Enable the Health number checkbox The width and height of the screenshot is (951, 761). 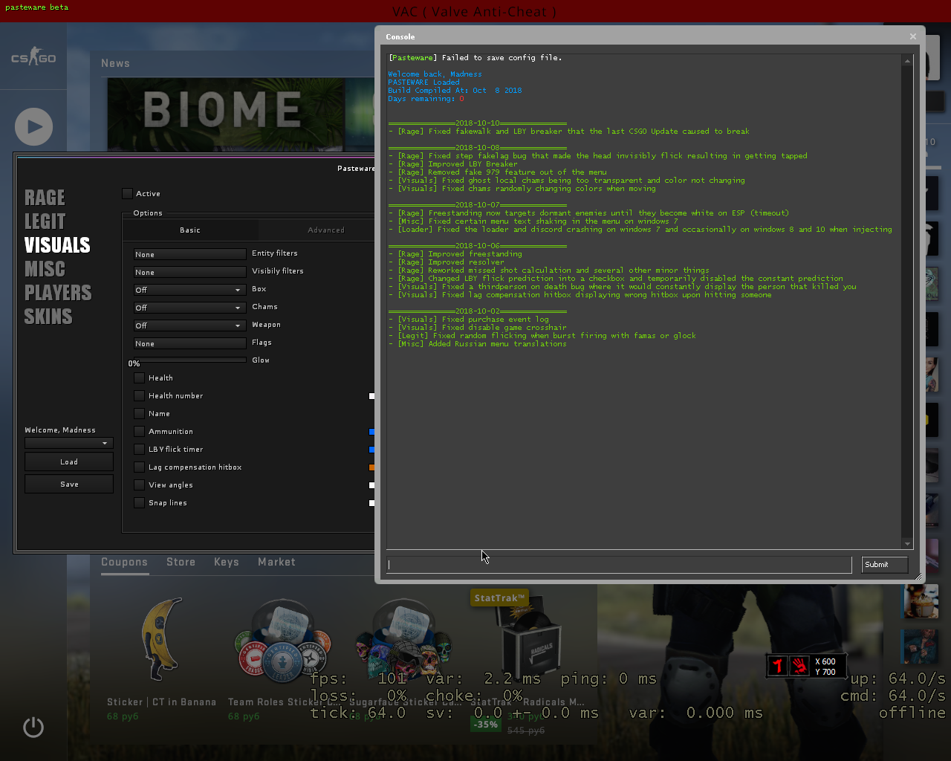(139, 396)
